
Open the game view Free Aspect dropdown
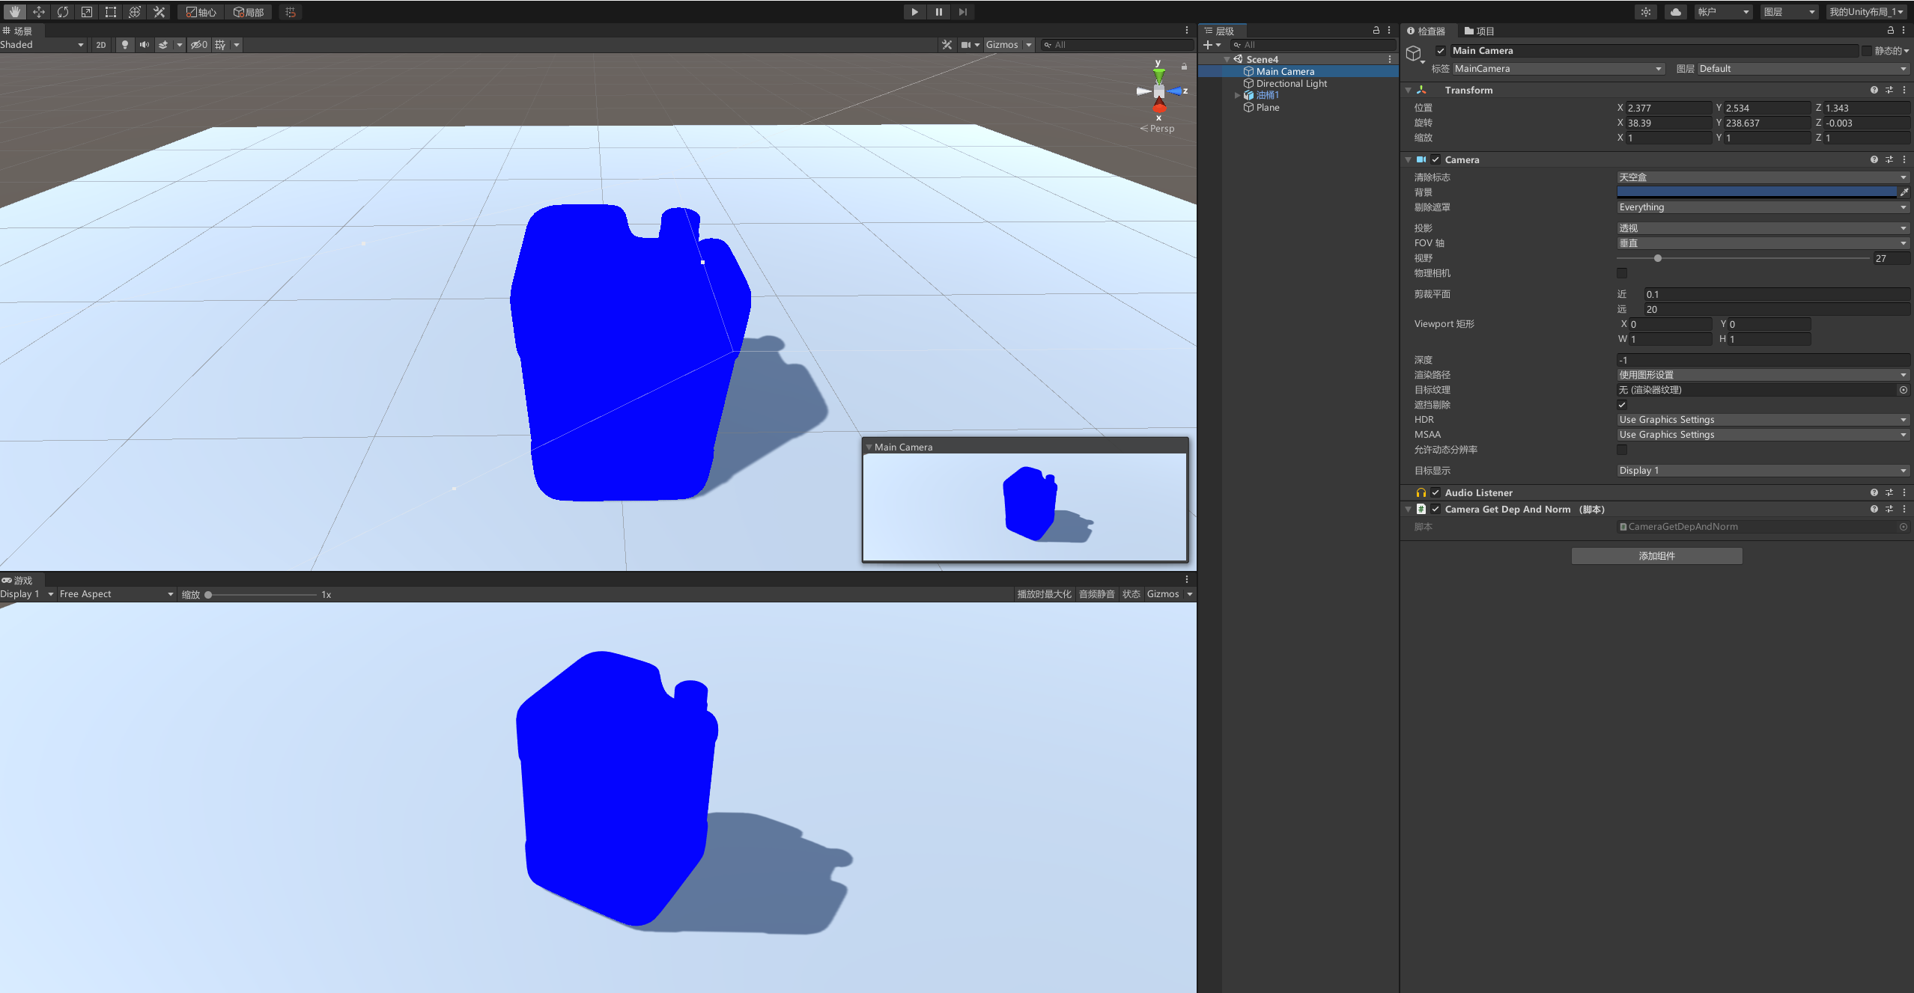(x=116, y=594)
